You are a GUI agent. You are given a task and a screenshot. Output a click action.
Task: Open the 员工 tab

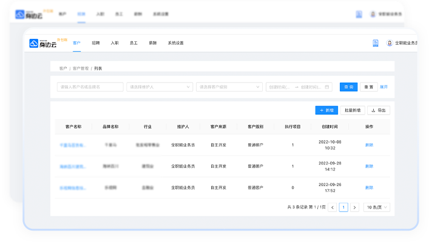coord(133,43)
